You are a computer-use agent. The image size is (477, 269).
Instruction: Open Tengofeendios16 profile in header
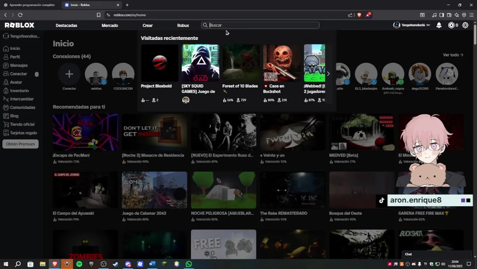(x=412, y=25)
